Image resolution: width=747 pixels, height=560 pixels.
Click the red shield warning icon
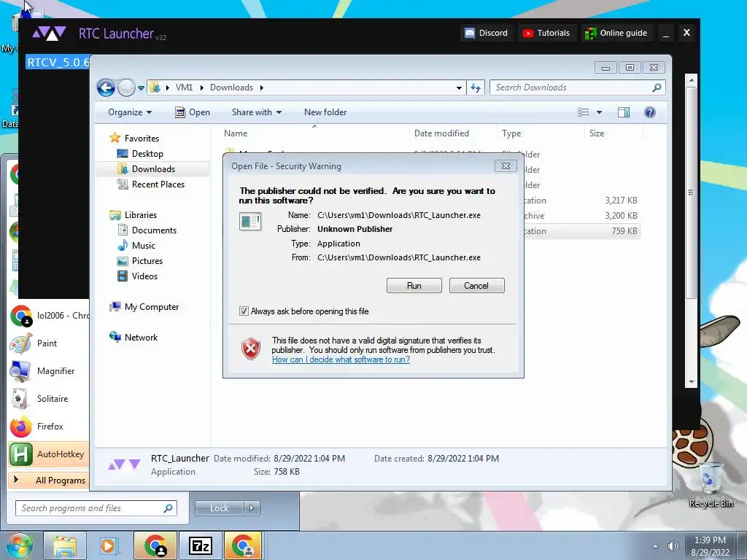(x=251, y=349)
